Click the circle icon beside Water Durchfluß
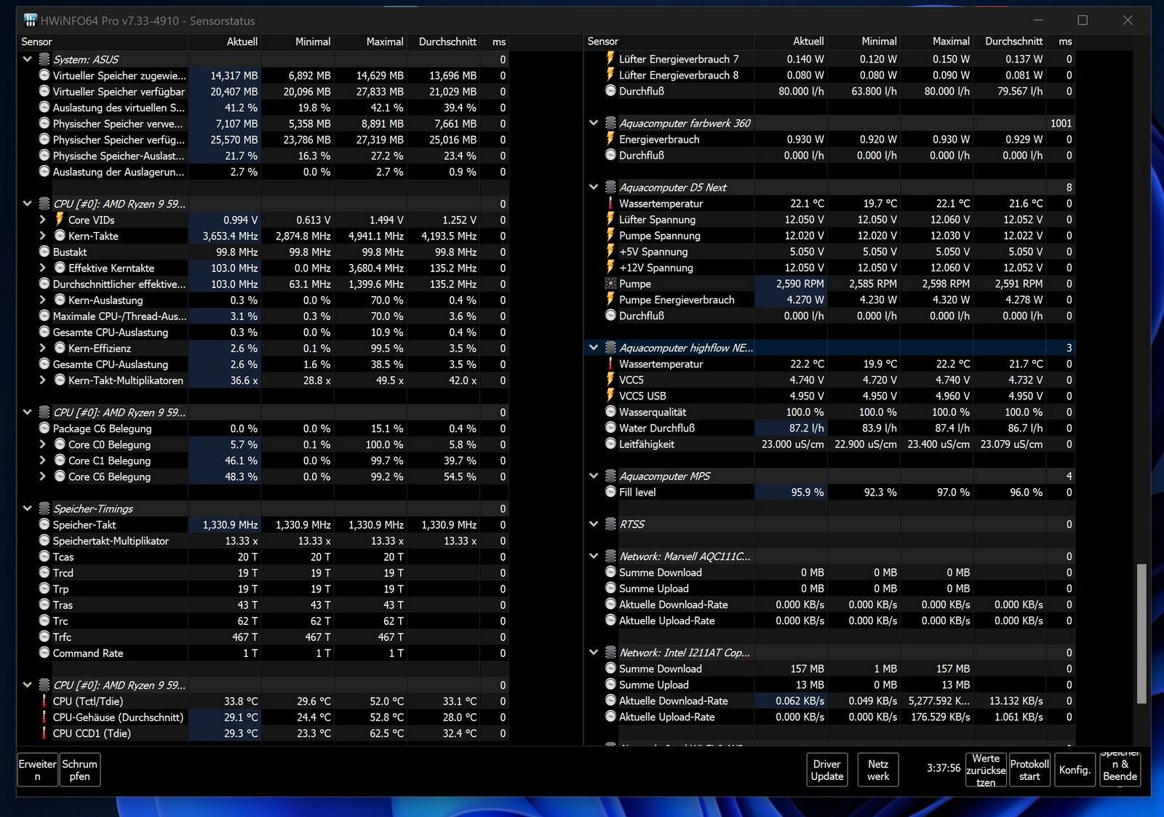 coord(610,428)
